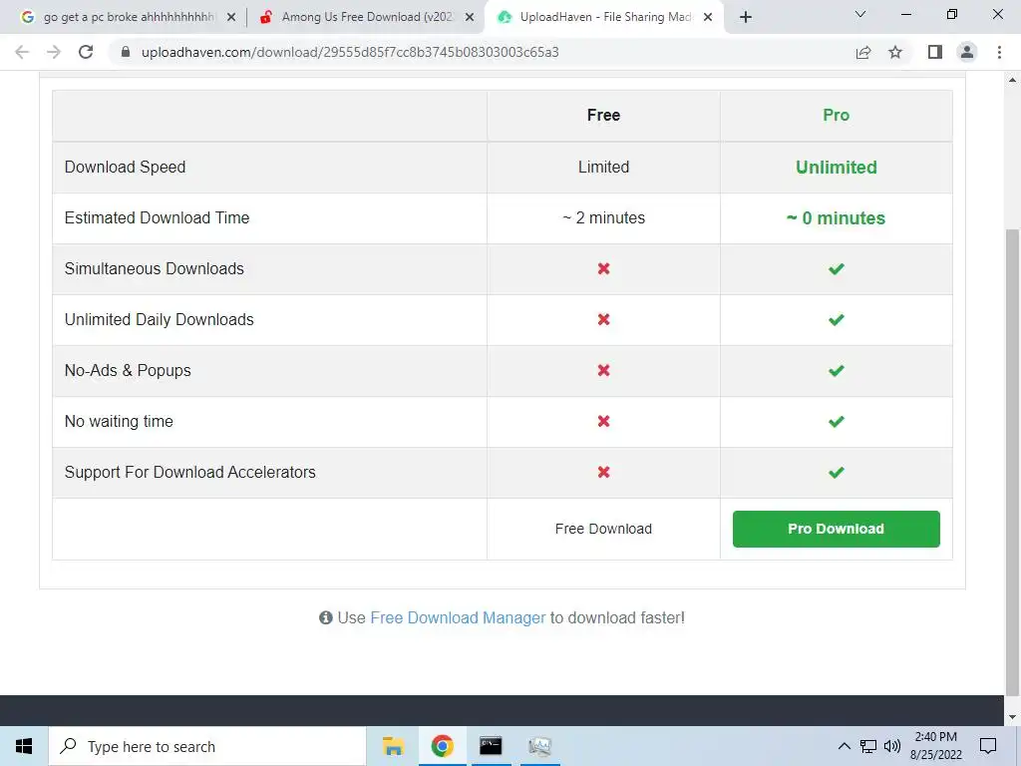
Task: Click the taskbar search box
Action: tap(207, 746)
